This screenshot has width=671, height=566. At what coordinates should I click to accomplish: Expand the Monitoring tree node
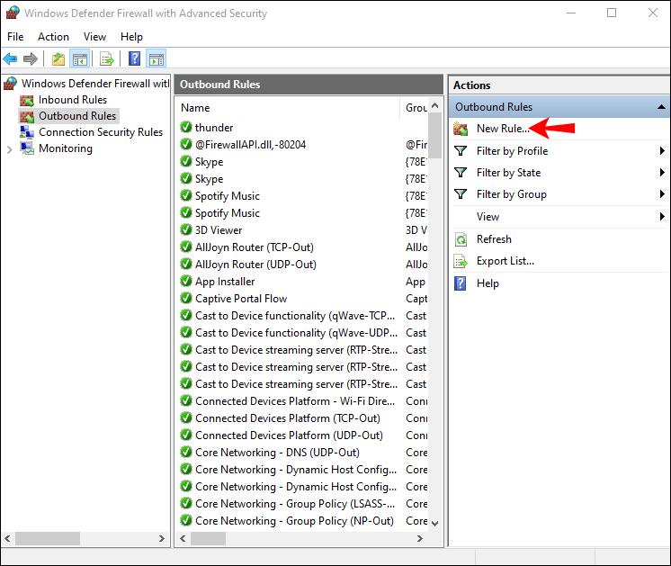(9, 149)
